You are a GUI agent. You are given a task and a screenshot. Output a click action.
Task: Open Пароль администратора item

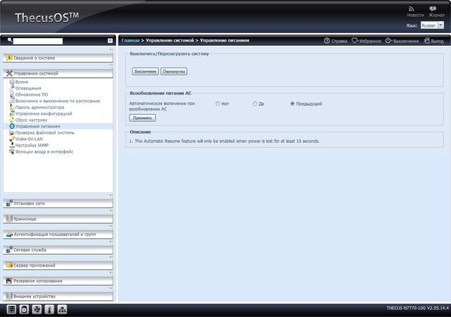(x=39, y=107)
